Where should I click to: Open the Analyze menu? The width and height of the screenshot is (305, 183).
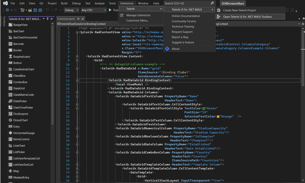click(x=99, y=3)
